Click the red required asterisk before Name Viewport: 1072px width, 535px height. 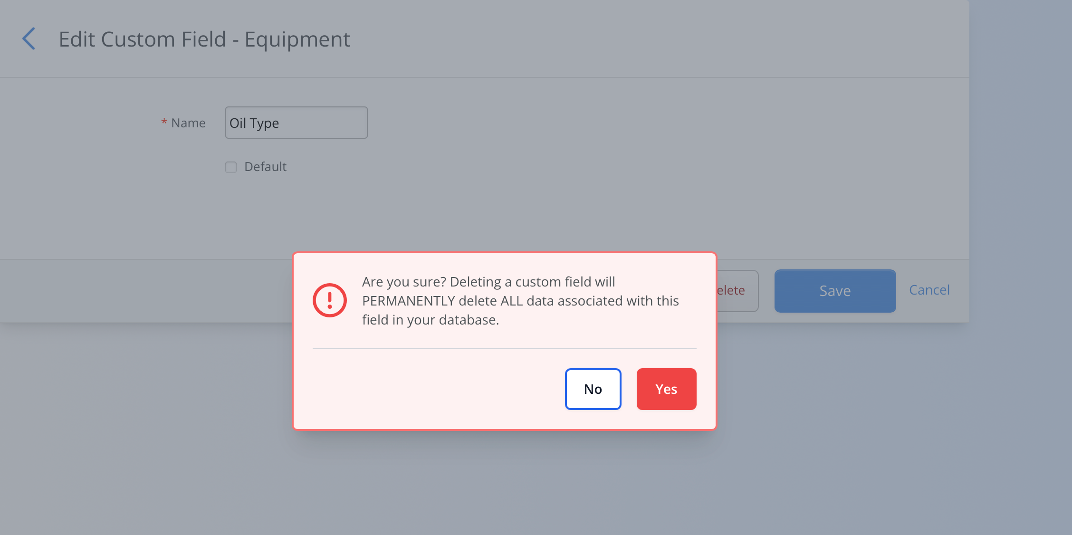(164, 122)
